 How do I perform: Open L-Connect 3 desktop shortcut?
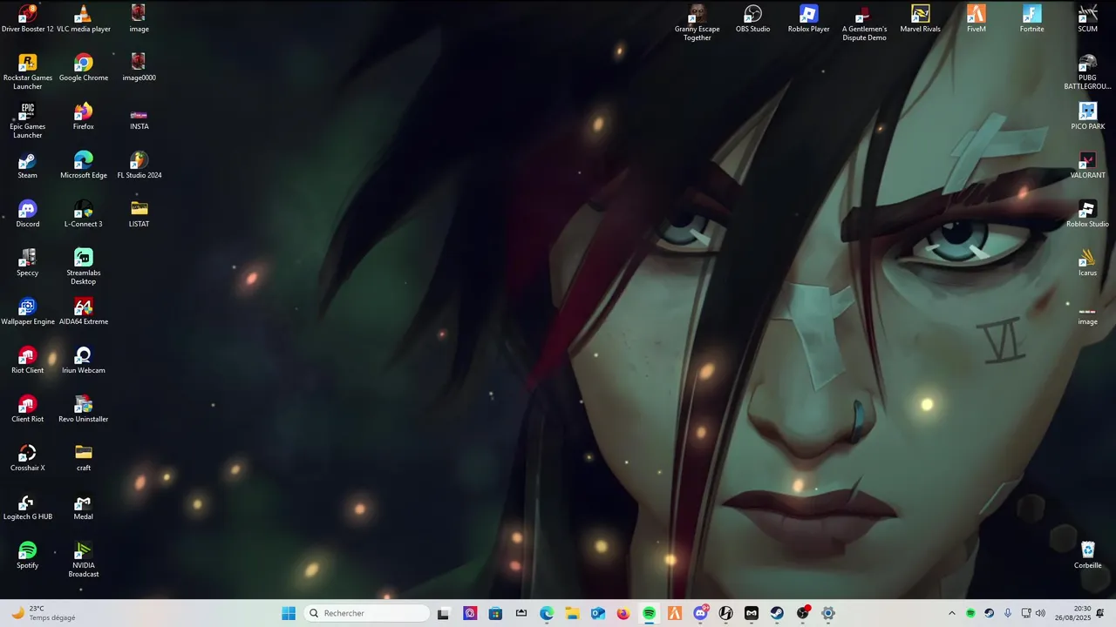click(84, 213)
